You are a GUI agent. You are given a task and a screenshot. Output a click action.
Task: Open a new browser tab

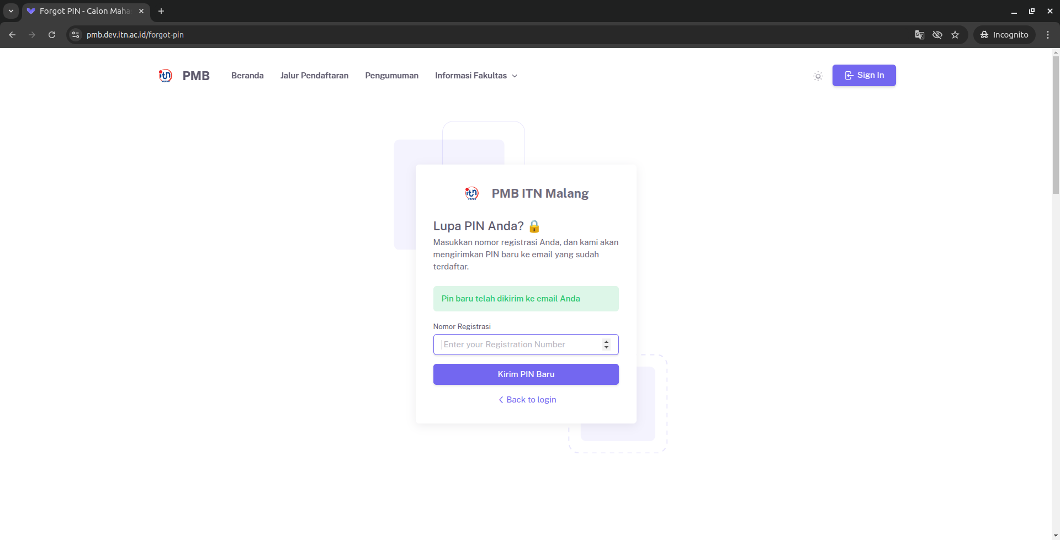(161, 11)
